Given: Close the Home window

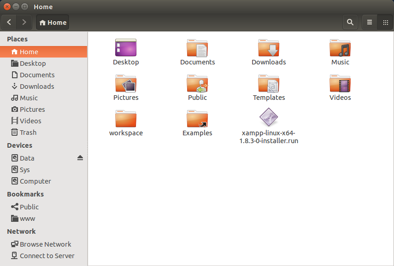Looking at the screenshot, I should 7,7.
